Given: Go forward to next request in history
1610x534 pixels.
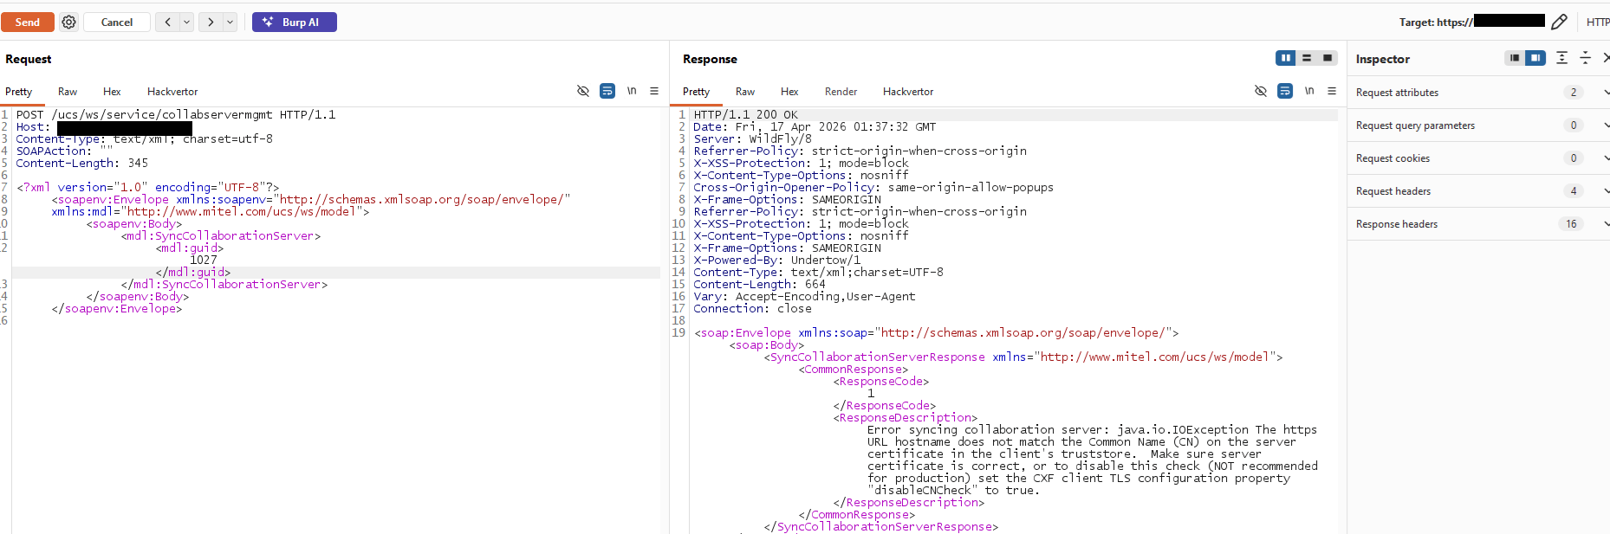Looking at the screenshot, I should tap(211, 23).
